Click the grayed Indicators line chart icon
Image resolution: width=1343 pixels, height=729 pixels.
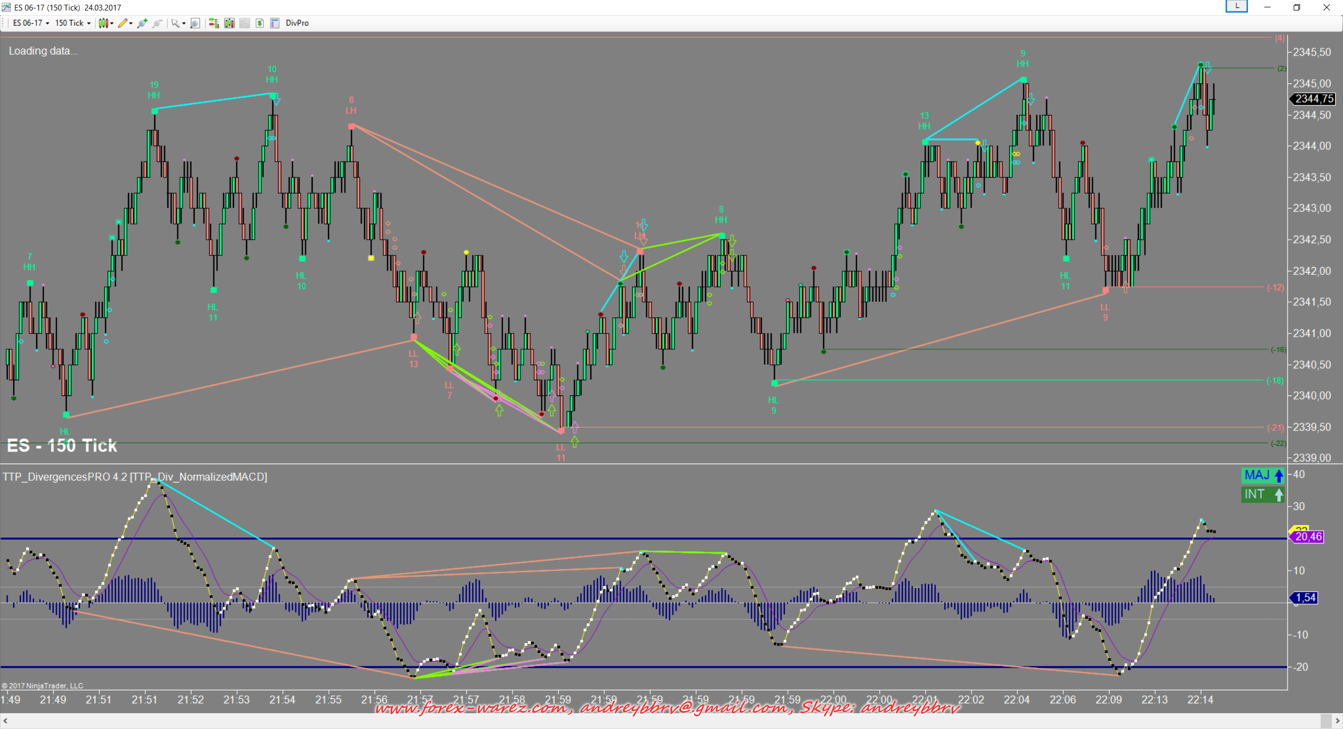click(x=244, y=23)
